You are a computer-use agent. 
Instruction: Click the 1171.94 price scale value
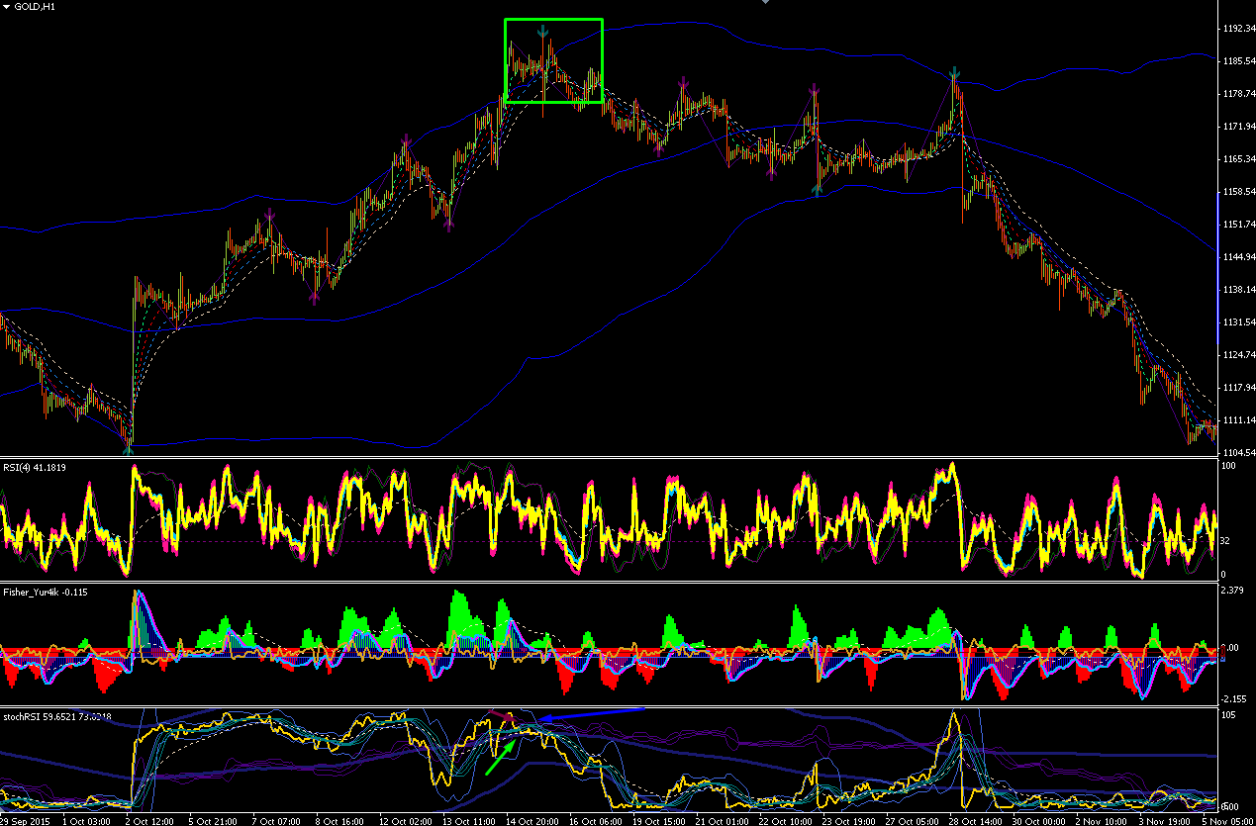coord(1238,127)
